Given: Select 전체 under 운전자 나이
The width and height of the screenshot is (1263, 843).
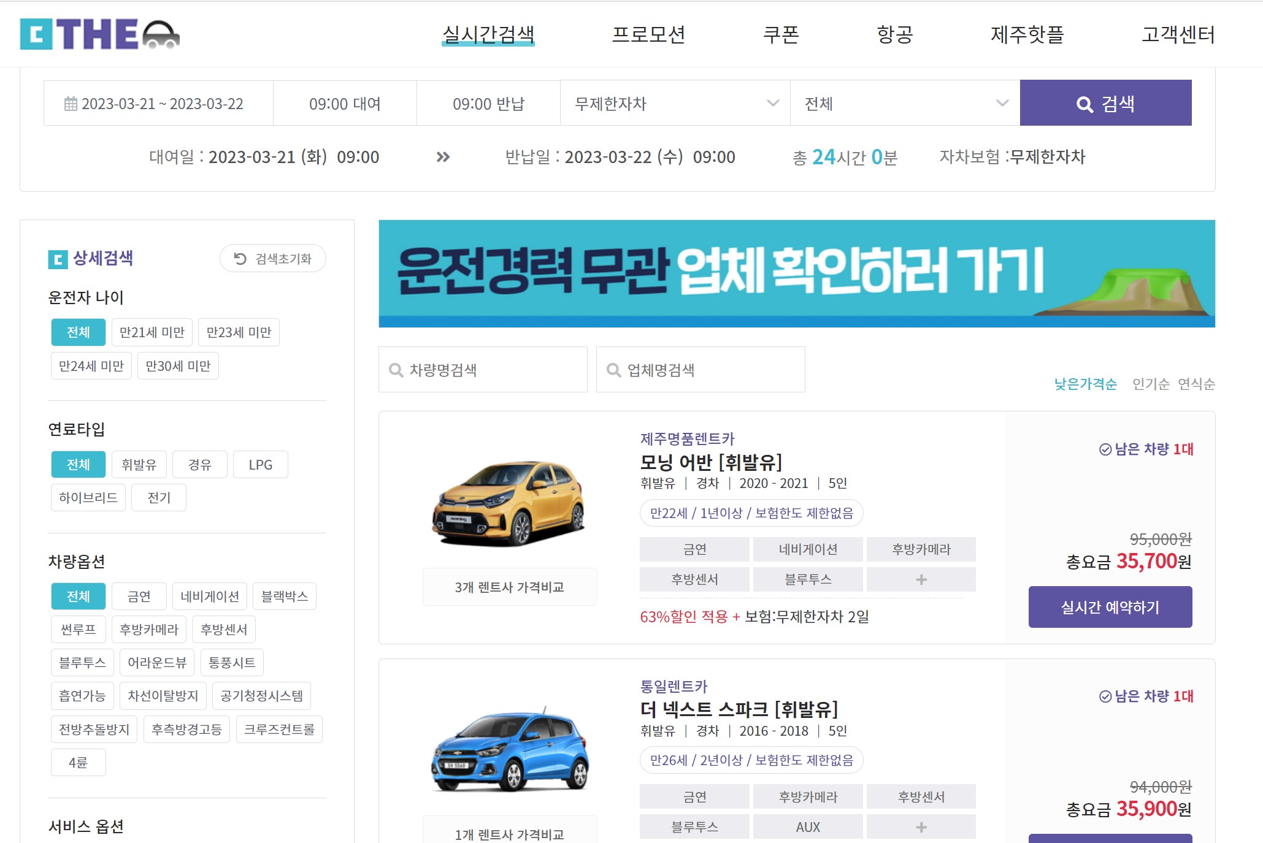Looking at the screenshot, I should pyautogui.click(x=79, y=332).
